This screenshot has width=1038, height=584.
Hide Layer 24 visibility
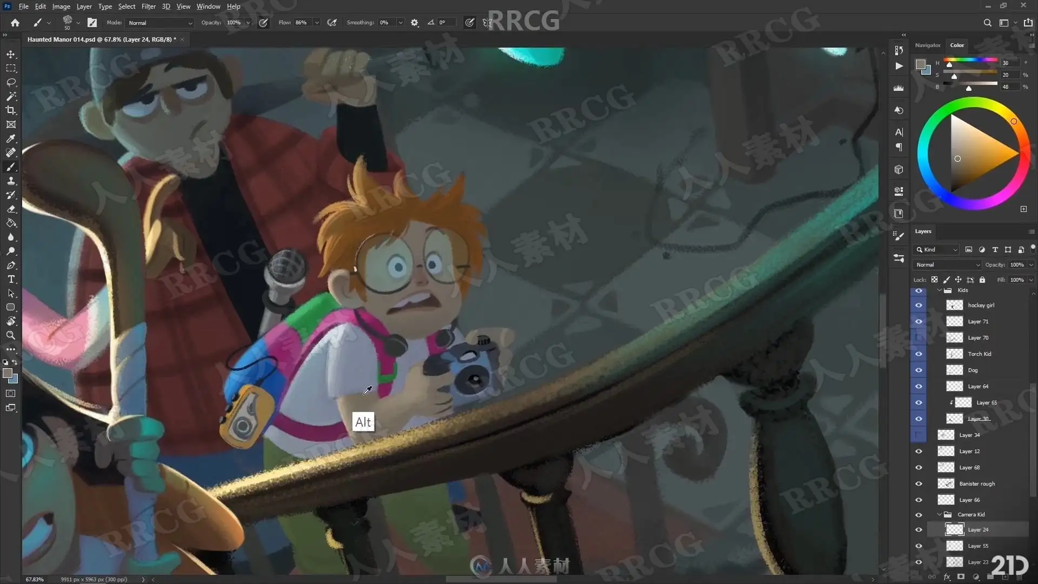coord(919,530)
